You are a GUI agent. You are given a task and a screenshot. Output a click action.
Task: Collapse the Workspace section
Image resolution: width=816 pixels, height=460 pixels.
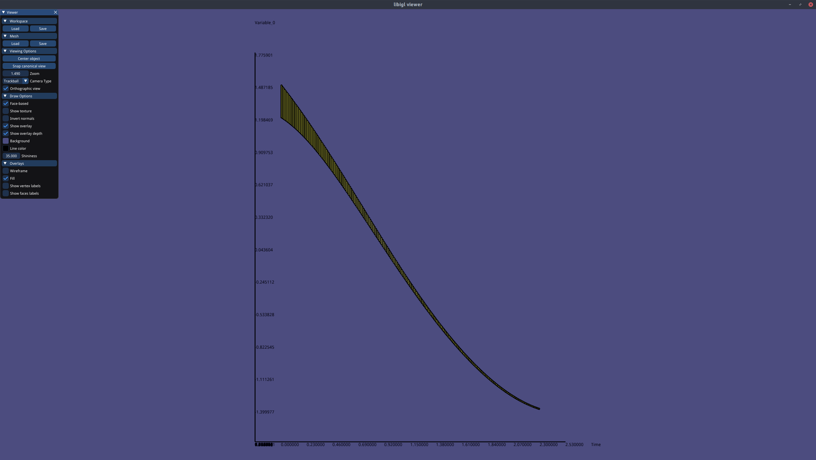[x=5, y=21]
